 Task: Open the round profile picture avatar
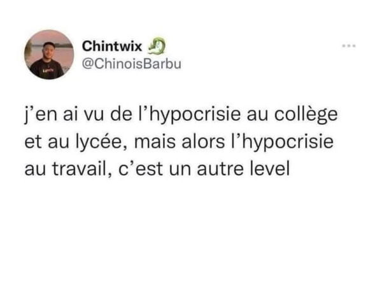tap(49, 55)
